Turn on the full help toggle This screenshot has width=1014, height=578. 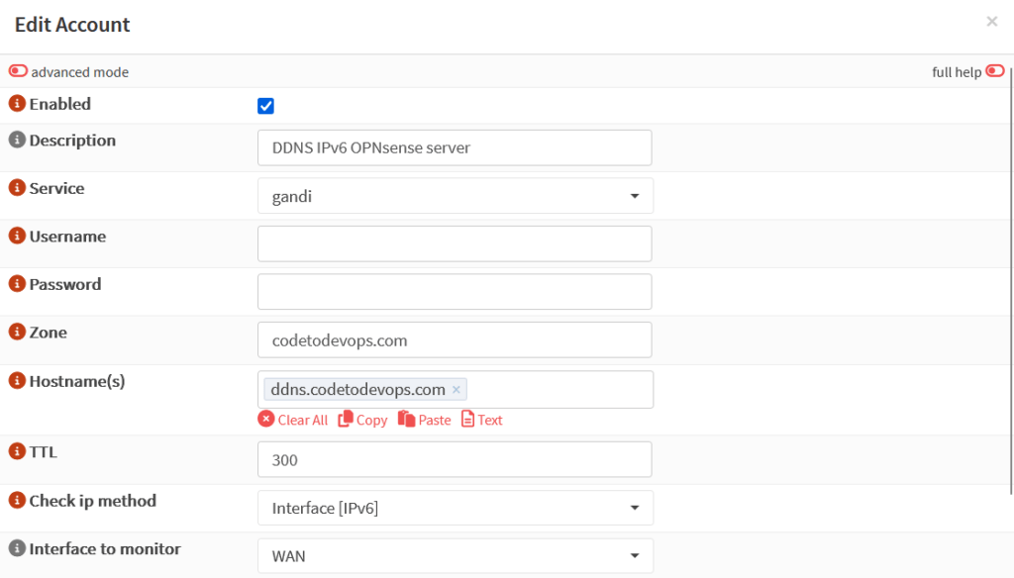(x=994, y=71)
